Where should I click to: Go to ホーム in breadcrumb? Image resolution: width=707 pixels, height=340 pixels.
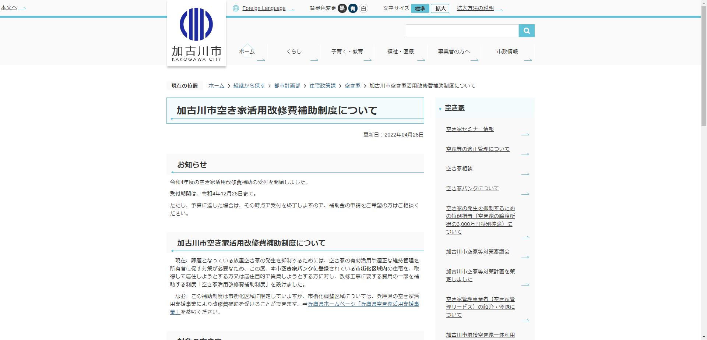click(216, 86)
